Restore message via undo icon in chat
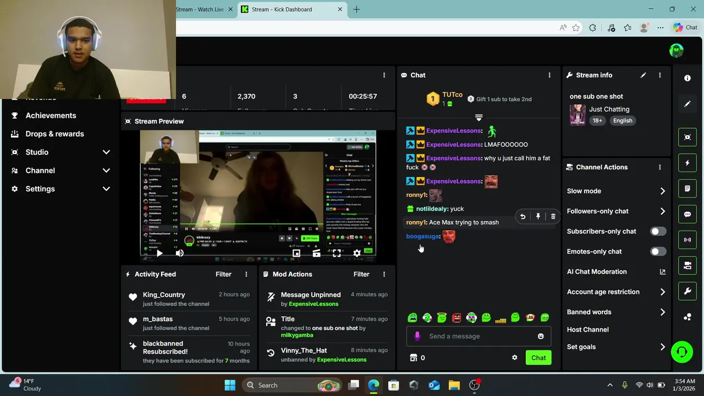The width and height of the screenshot is (704, 396). pos(522,217)
